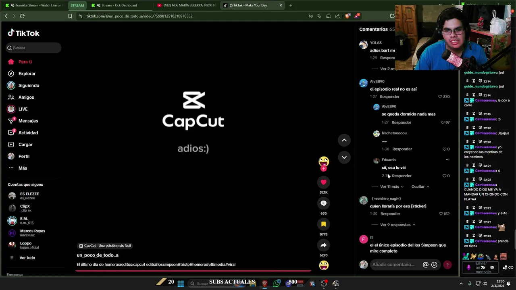Open the browser extensions puzzle icon
The height and width of the screenshot is (290, 516).
(x=392, y=16)
